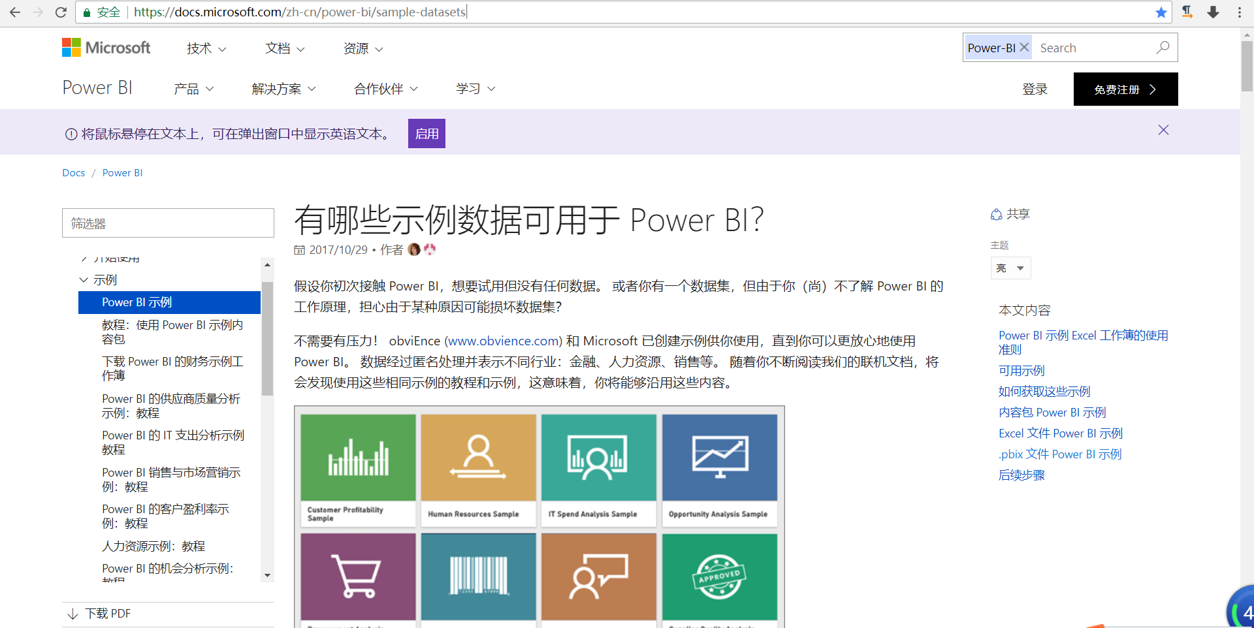1254x628 pixels.
Task: Click the paragraph-mark extension icon
Action: pyautogui.click(x=1187, y=12)
